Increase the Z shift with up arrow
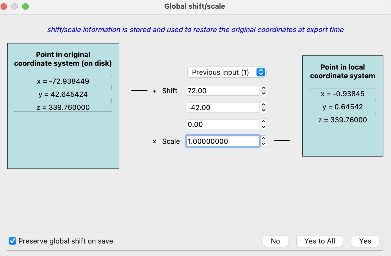 263,122
